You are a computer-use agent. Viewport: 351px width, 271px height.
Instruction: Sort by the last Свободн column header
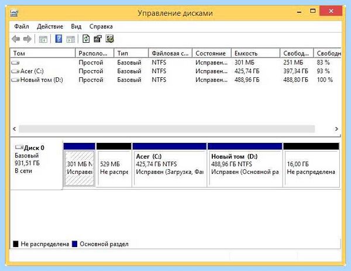point(328,53)
